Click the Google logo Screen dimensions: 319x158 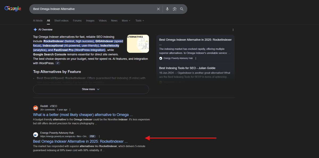point(13,9)
